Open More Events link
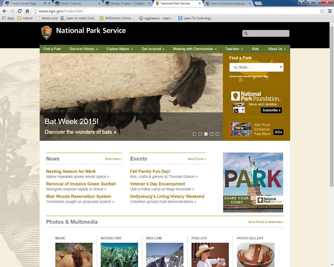The height and width of the screenshot is (267, 334). coord(197,159)
